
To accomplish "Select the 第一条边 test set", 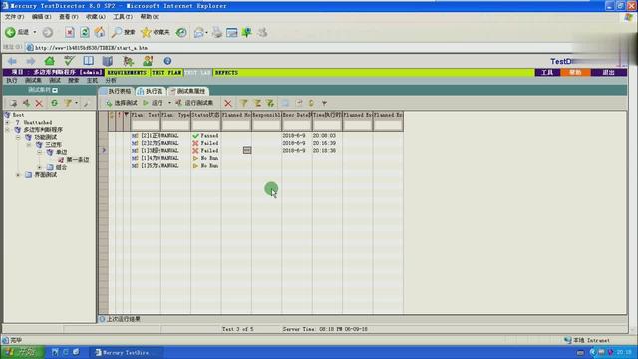I will click(x=78, y=160).
